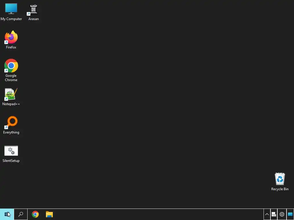The image size is (294, 220).
Task: Click the "Recycle Bin" text label
Action: click(x=280, y=189)
